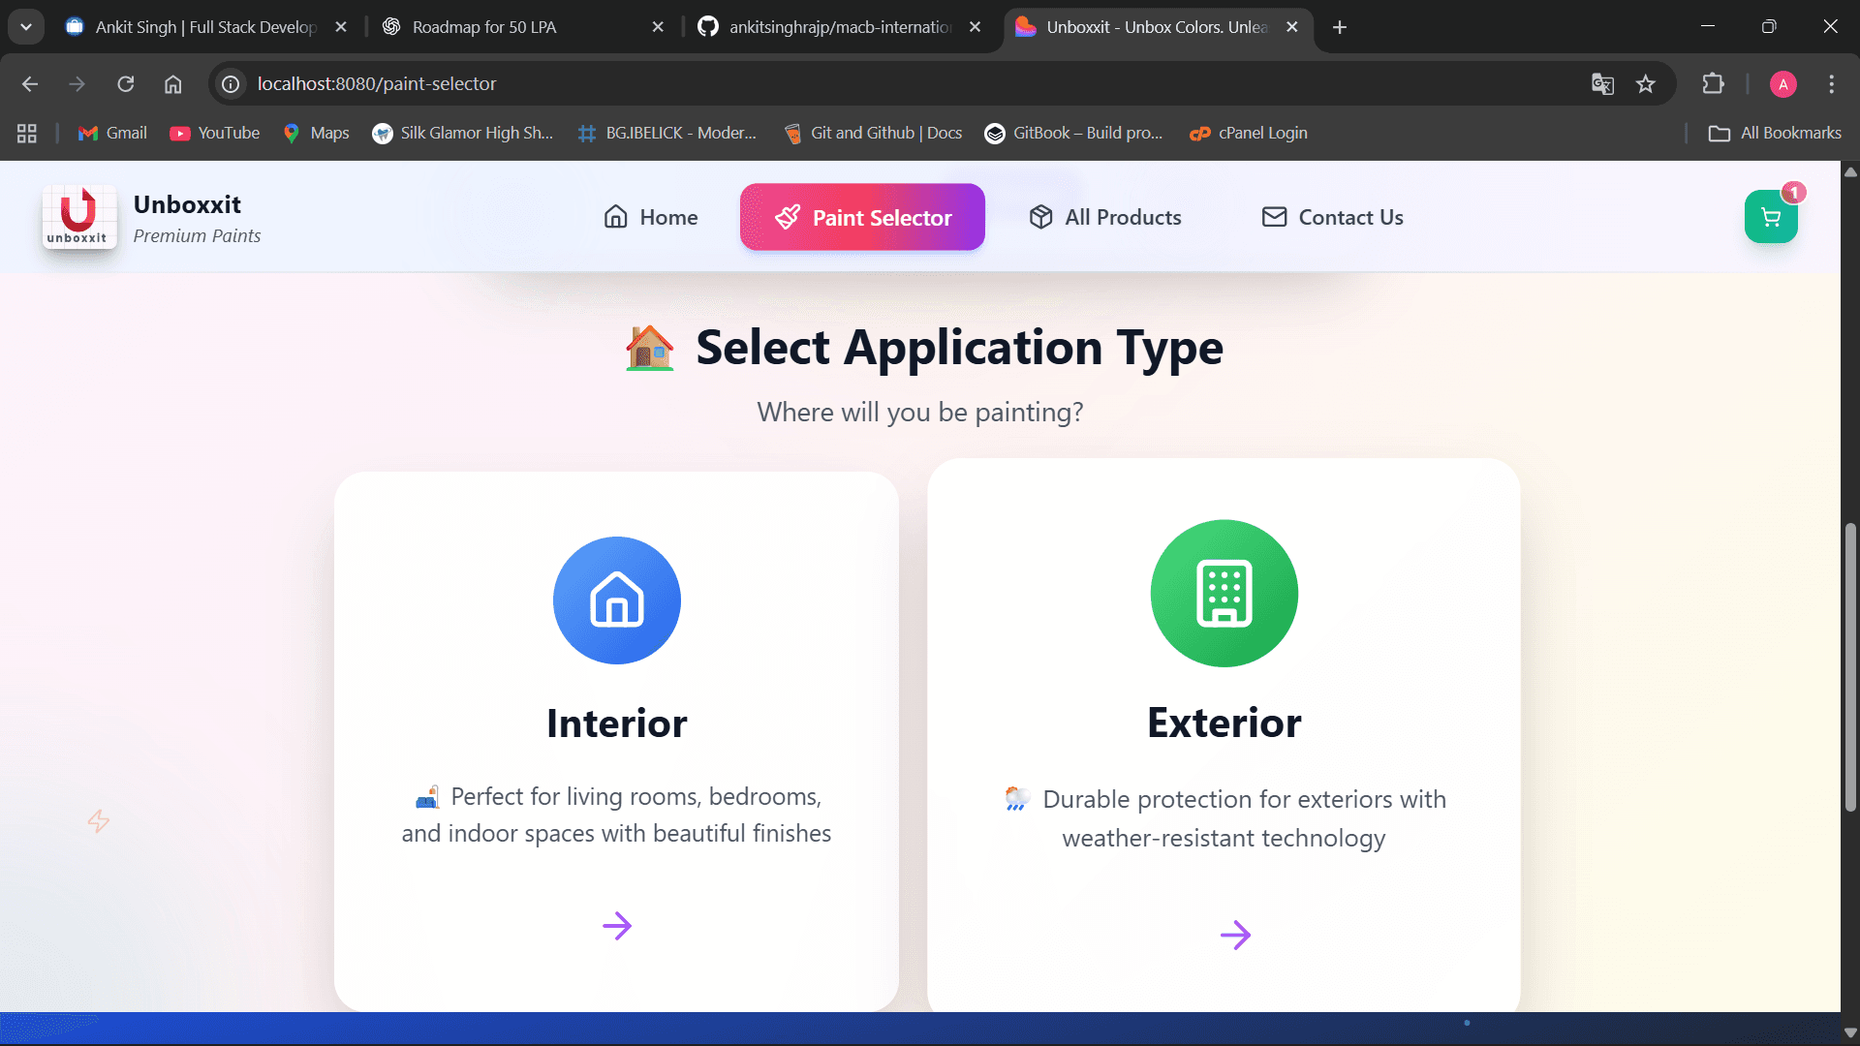This screenshot has height=1046, width=1860.
Task: Open the shopping cart icon
Action: pos(1770,217)
